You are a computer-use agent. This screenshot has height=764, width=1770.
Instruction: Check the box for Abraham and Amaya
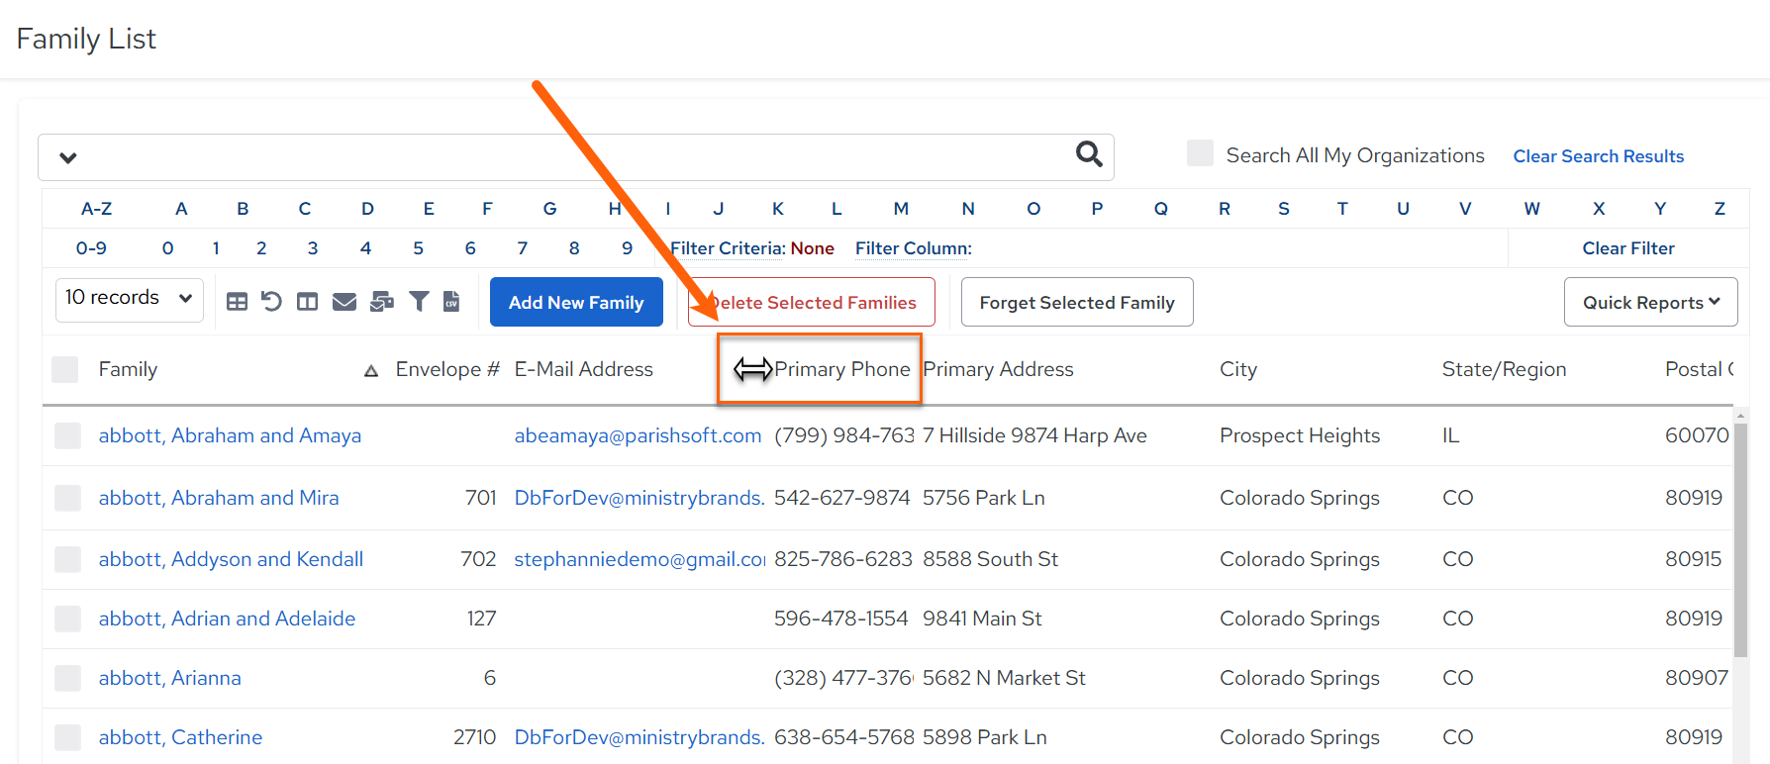(67, 435)
